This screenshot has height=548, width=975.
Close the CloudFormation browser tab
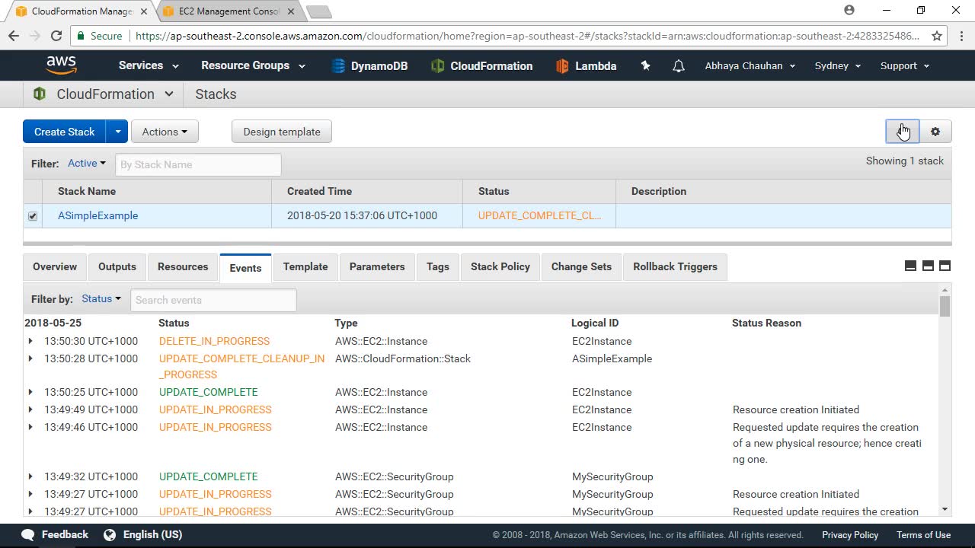(x=144, y=11)
